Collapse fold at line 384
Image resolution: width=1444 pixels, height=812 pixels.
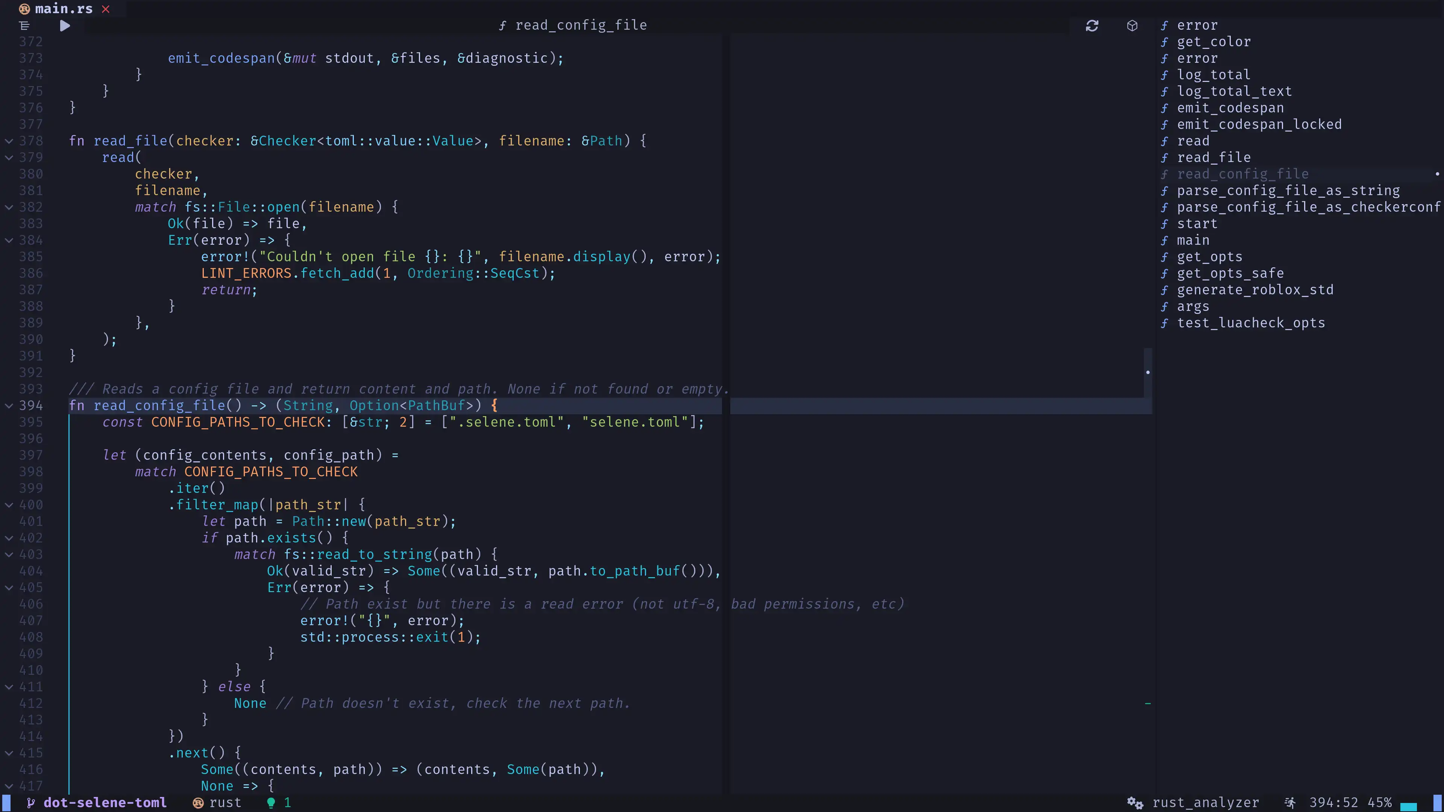(x=9, y=240)
